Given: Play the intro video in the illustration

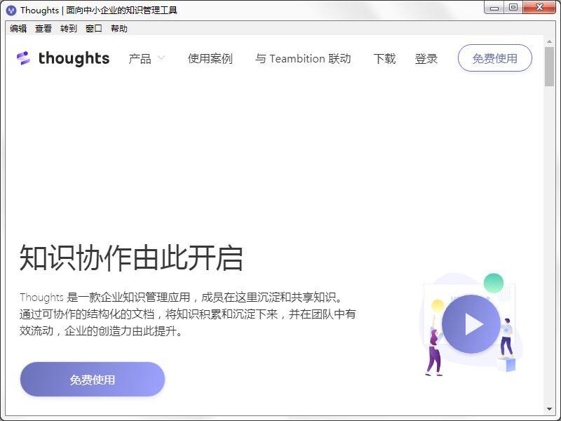Looking at the screenshot, I should point(471,323).
